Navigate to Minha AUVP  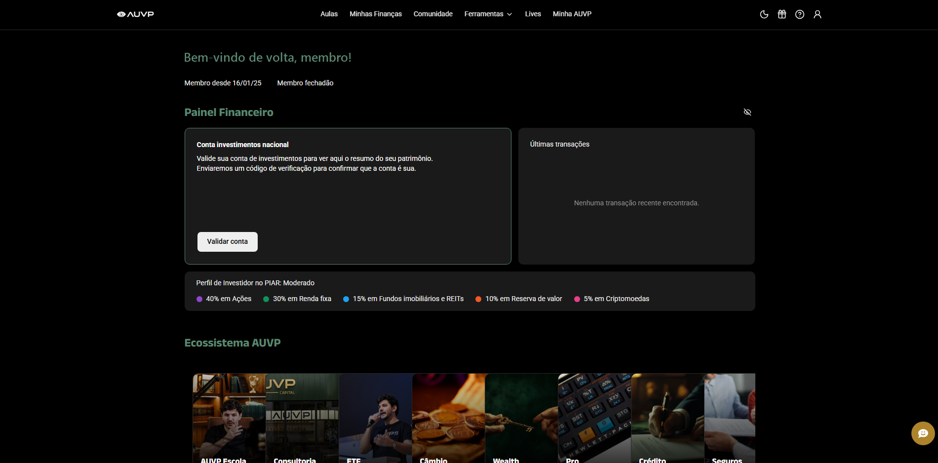pyautogui.click(x=572, y=14)
